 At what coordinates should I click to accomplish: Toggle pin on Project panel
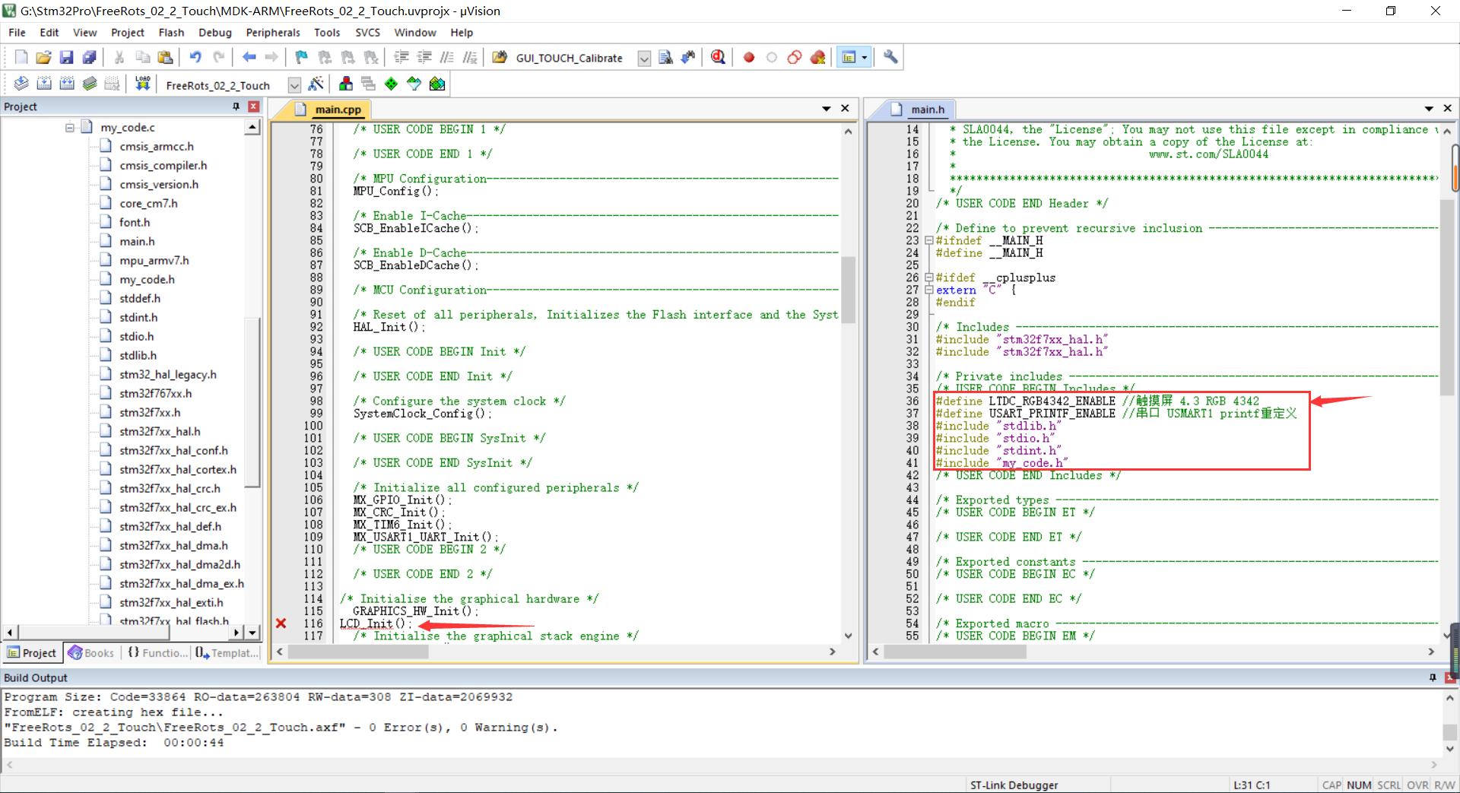point(236,106)
